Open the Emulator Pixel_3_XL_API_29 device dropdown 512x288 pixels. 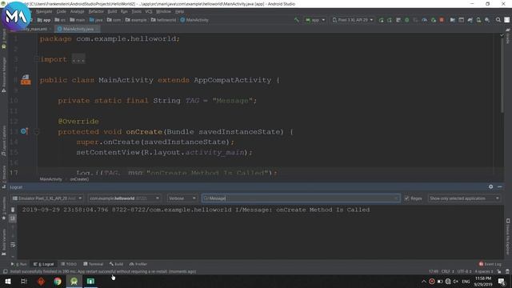coord(47,198)
